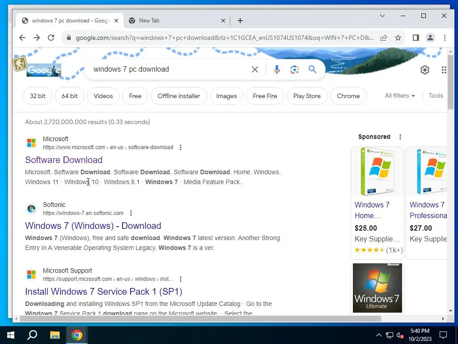
Task: Close the New Tab tab
Action: (x=223, y=21)
